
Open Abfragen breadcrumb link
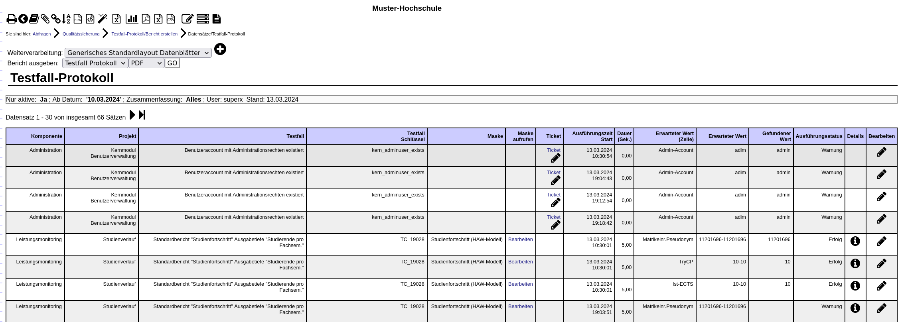(x=41, y=34)
